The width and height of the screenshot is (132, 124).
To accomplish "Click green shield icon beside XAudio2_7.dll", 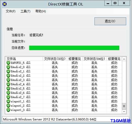I will 8,97.
